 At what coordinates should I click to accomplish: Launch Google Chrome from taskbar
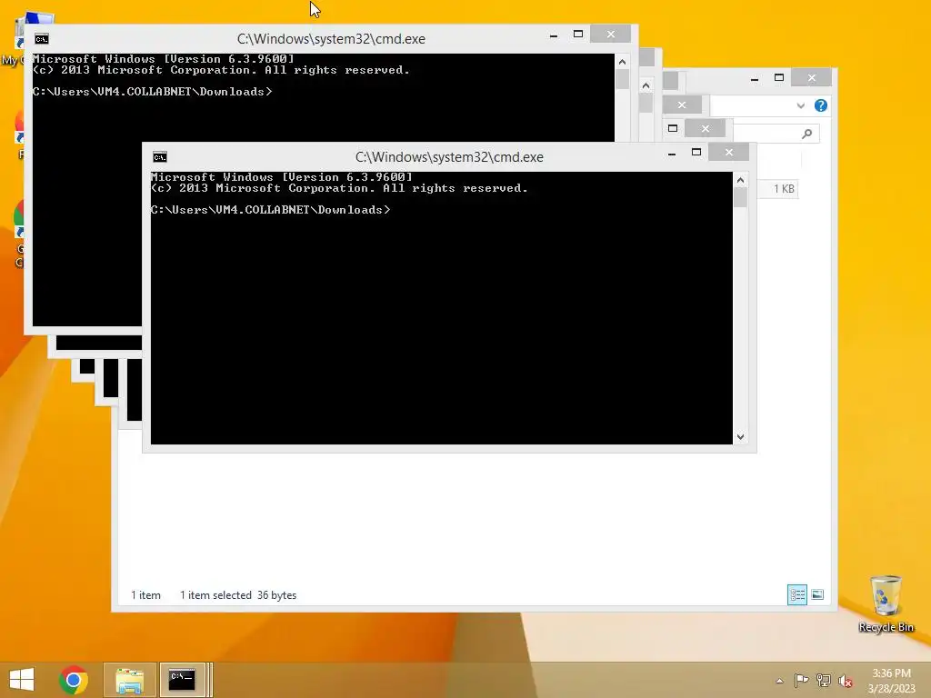pos(74,680)
